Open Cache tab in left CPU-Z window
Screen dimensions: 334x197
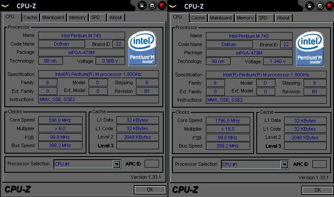click(30, 17)
